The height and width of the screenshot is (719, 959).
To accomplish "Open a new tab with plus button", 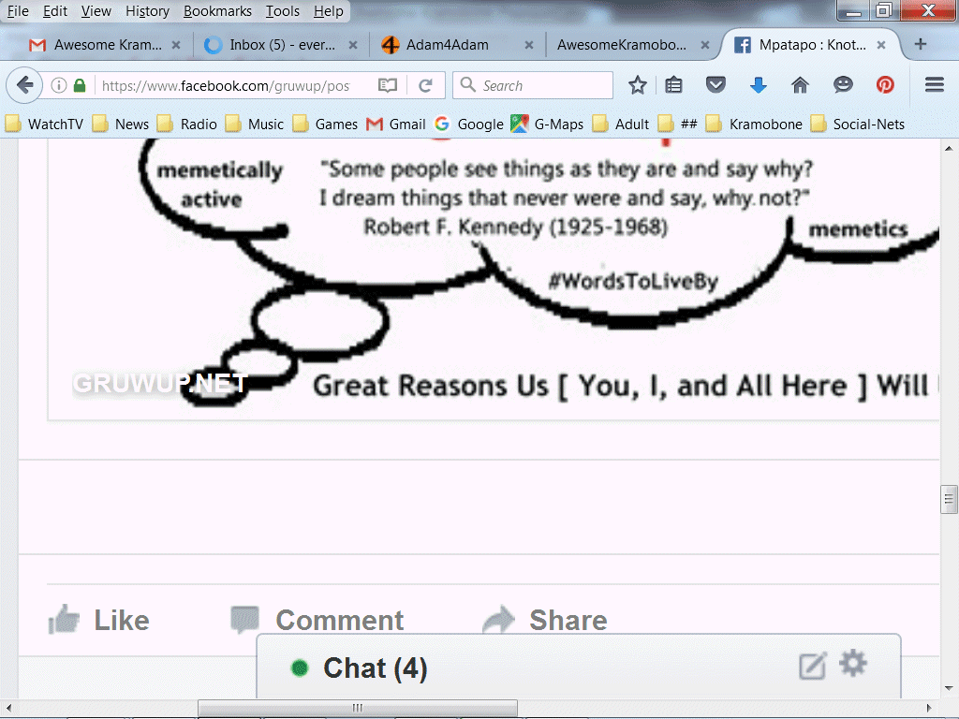I will pos(921,44).
